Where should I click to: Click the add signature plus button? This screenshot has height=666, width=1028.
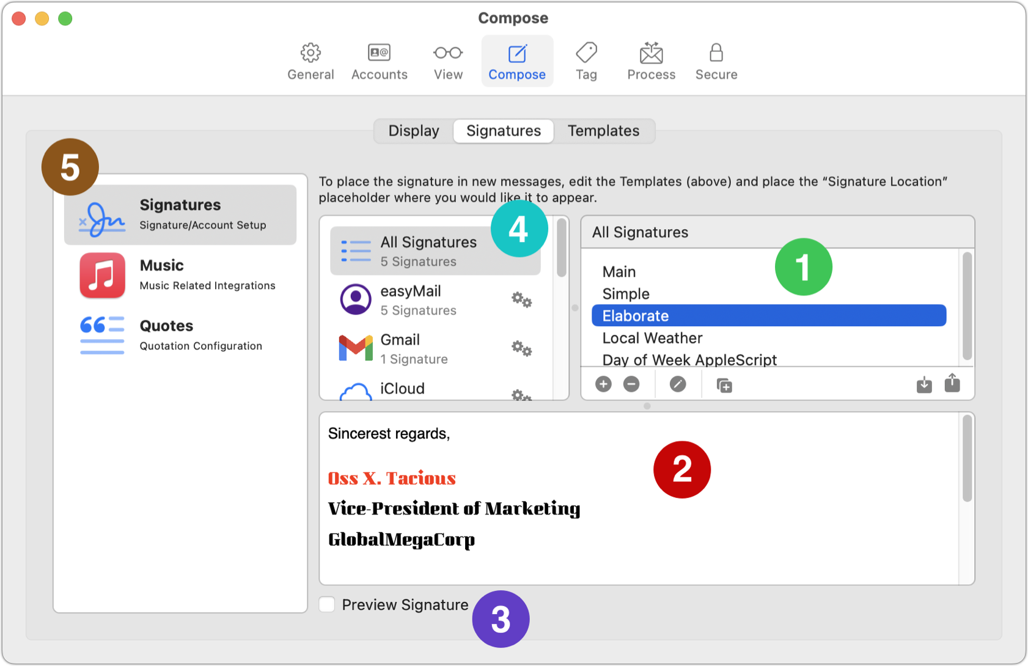(603, 384)
